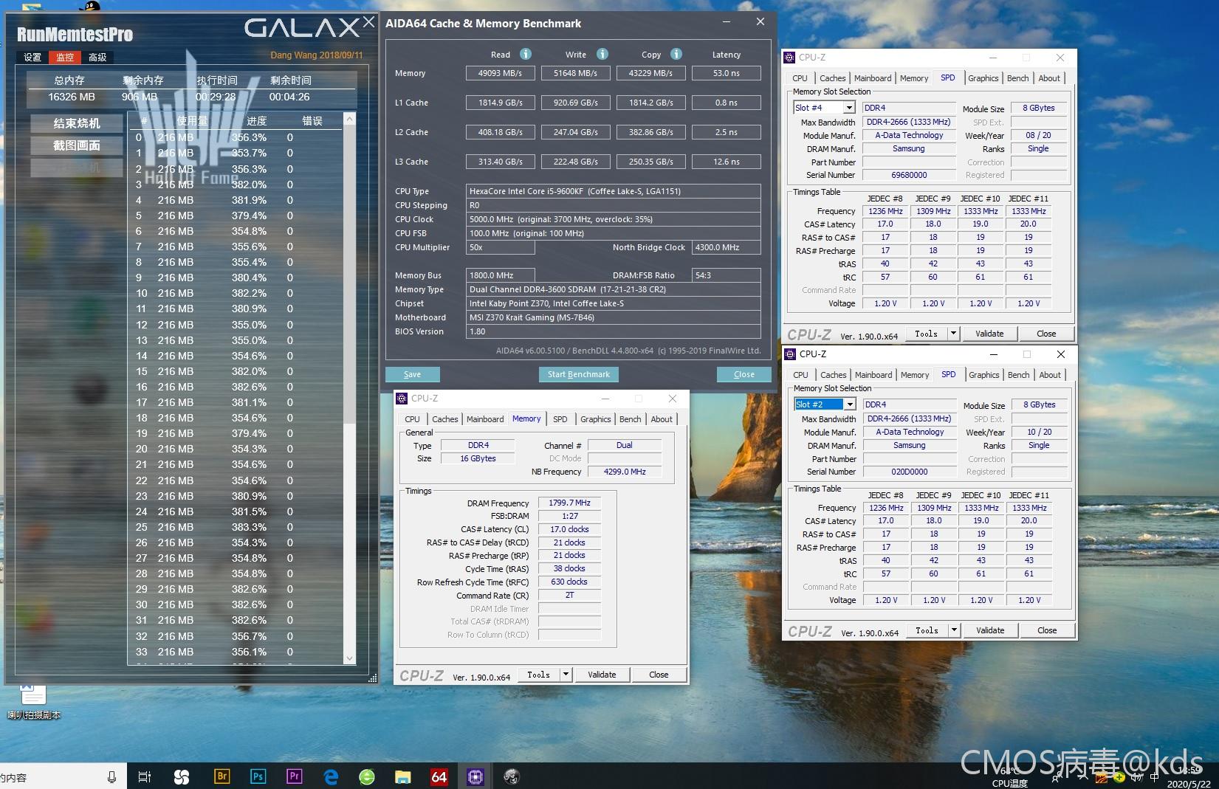
Task: Click the green plus tray icon
Action: tap(1119, 777)
